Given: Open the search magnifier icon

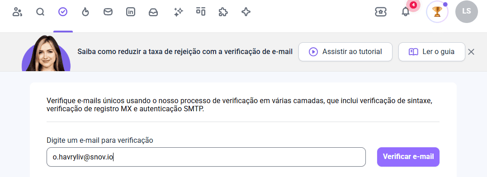Looking at the screenshot, I should pos(40,12).
